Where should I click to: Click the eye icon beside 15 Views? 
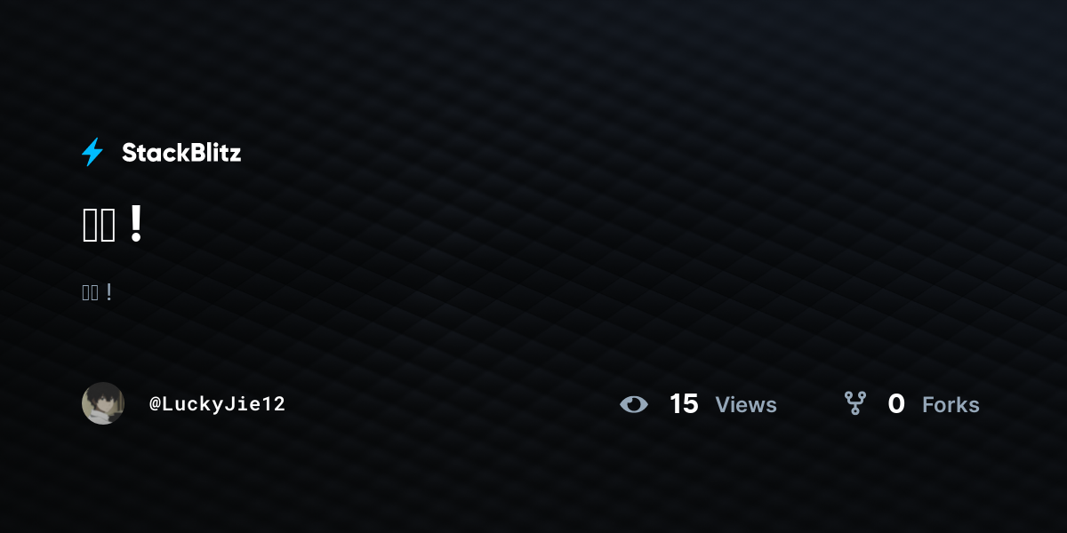click(x=634, y=404)
